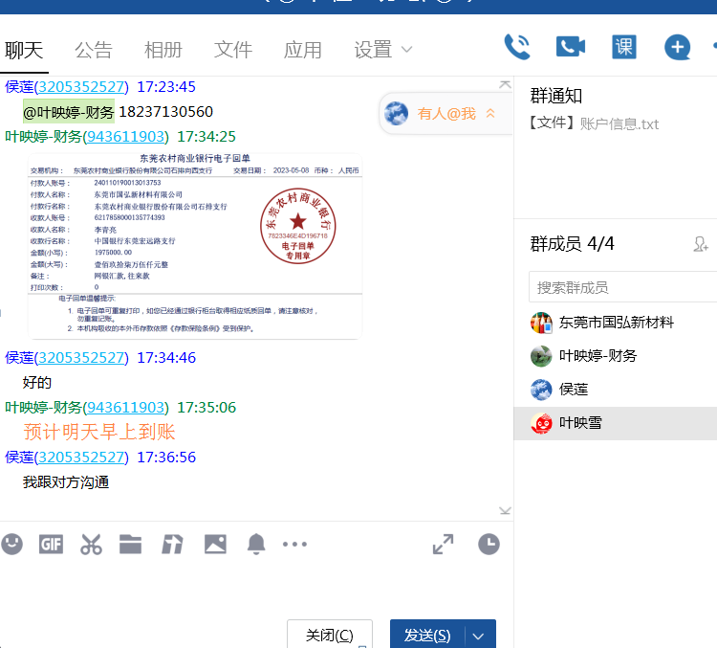Open the group class (课) icon
The width and height of the screenshot is (717, 648).
pyautogui.click(x=623, y=47)
